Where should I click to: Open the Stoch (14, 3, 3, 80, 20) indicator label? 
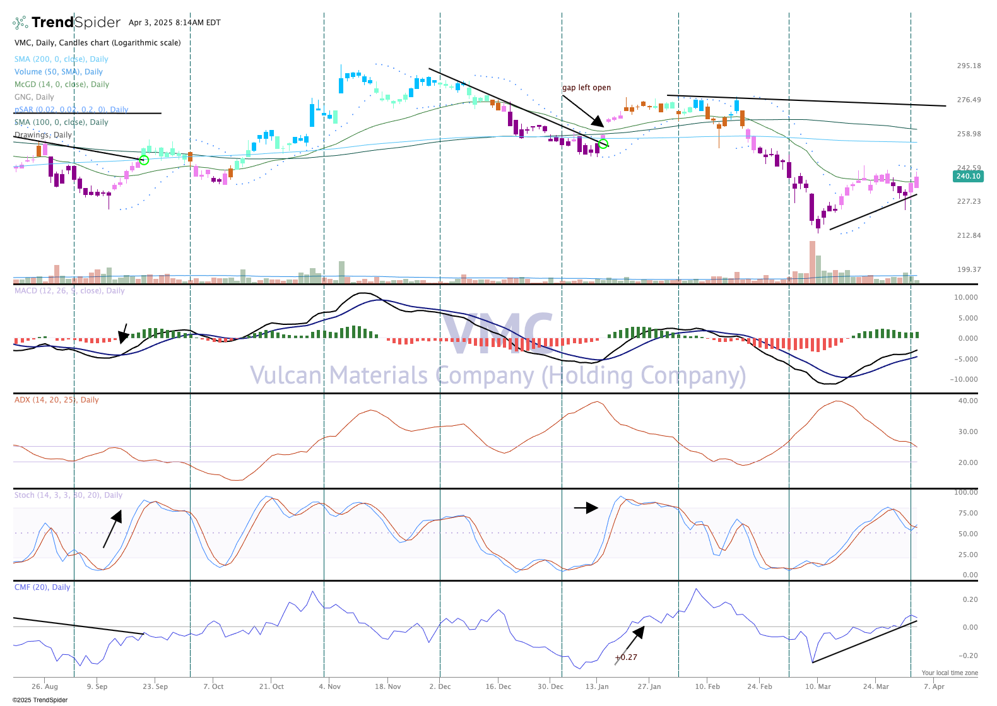(68, 495)
